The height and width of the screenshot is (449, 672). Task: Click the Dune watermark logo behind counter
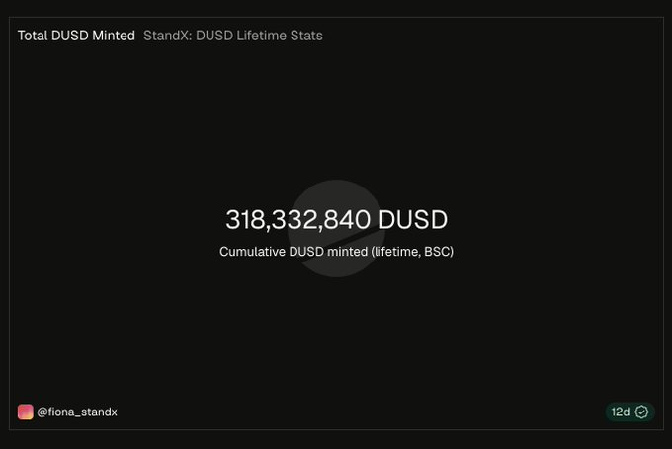click(336, 228)
